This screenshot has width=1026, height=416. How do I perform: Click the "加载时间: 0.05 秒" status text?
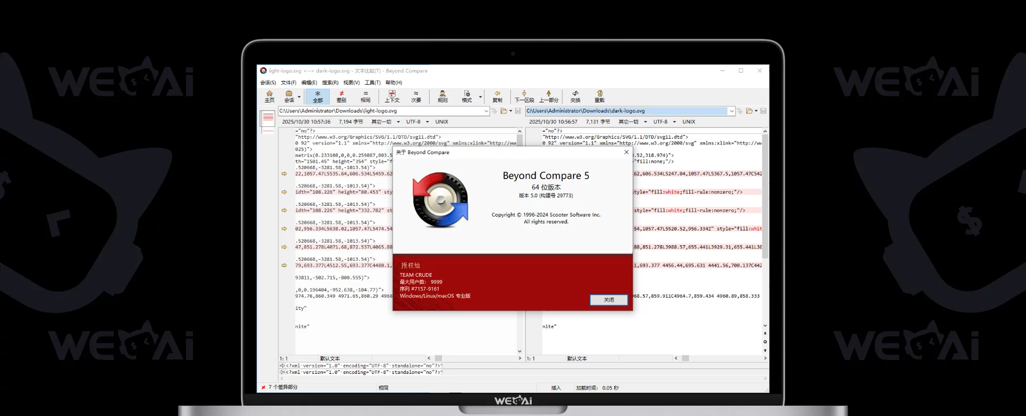pos(597,388)
